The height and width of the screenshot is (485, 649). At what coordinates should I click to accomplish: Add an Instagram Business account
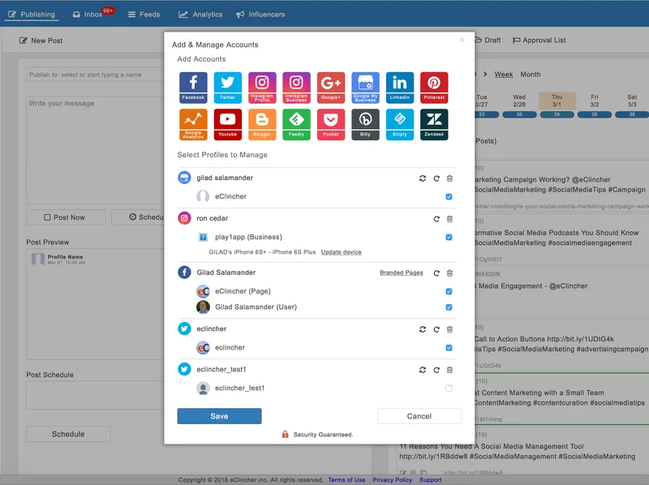(x=296, y=88)
